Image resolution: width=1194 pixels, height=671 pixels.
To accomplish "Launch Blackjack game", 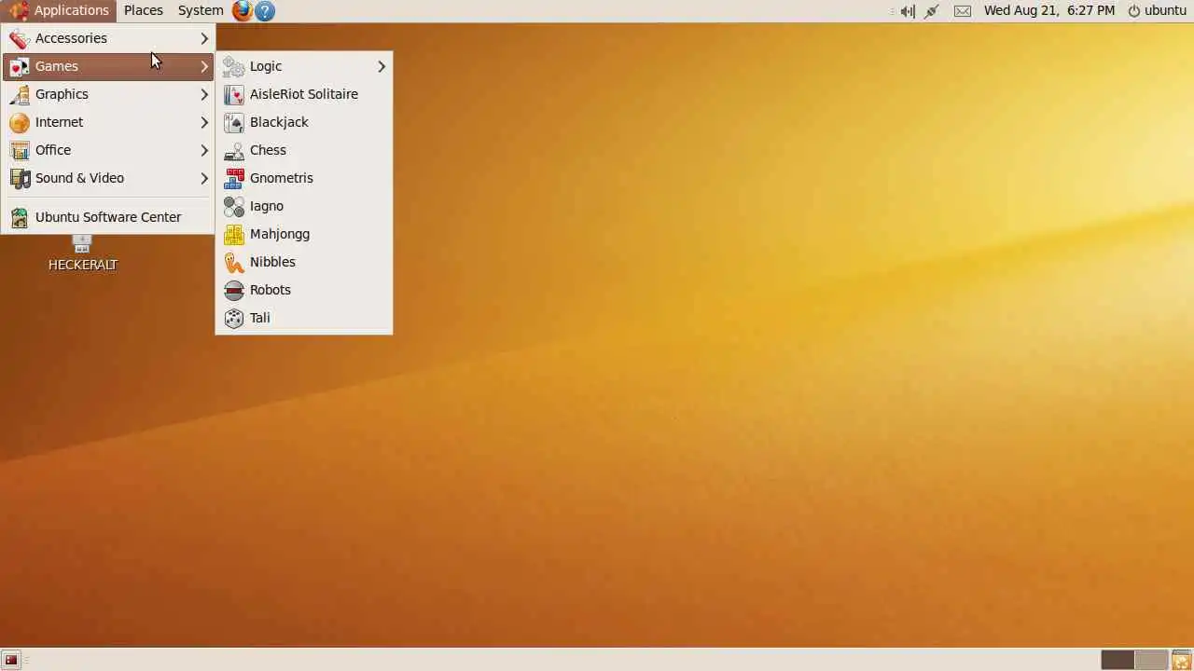I will [x=304, y=122].
